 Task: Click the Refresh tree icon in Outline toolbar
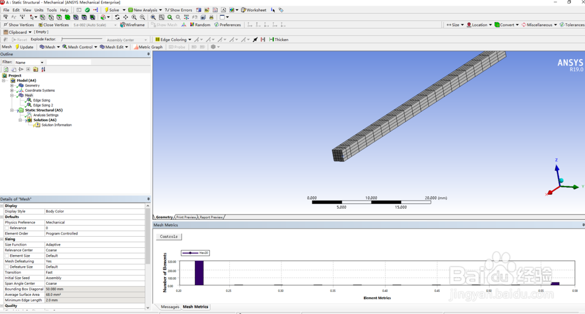(6, 70)
